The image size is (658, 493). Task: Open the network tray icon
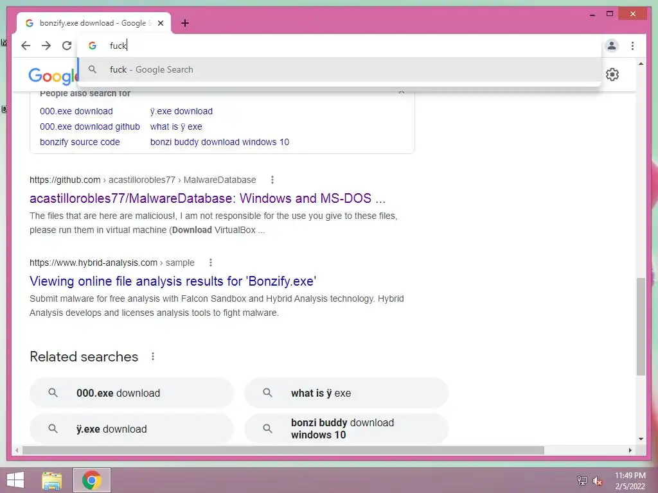[582, 480]
